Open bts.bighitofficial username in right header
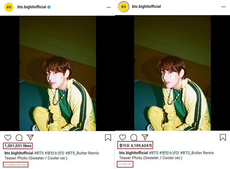 tap(146, 6)
